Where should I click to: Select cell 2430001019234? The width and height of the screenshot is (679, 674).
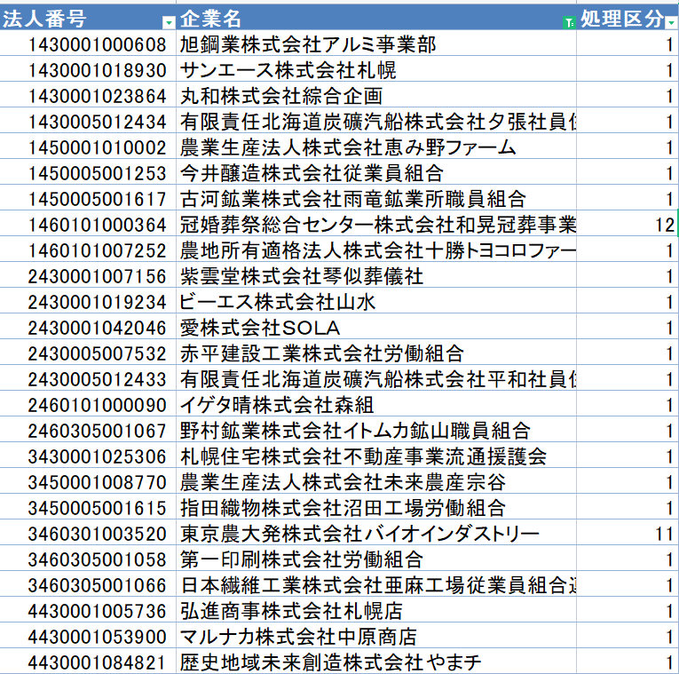pos(88,301)
